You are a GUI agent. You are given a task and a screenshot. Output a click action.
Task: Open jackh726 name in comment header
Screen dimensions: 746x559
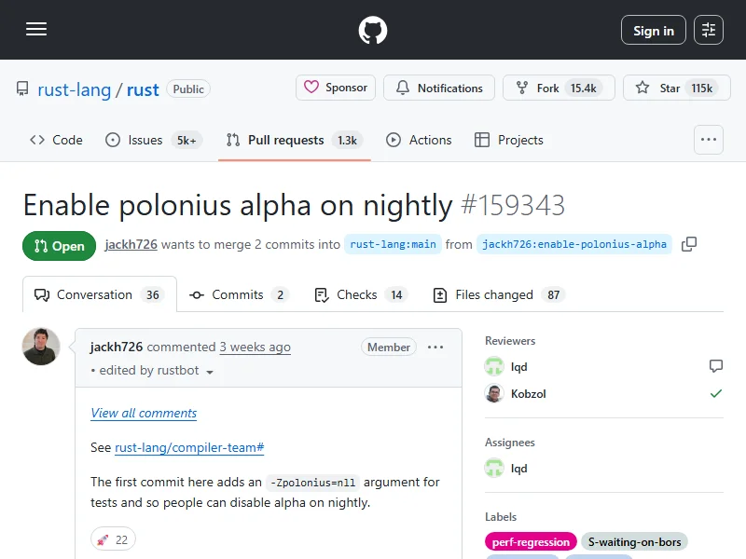coord(117,347)
